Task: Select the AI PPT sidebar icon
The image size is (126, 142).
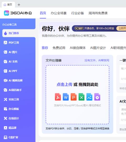Action: coord(5,71)
